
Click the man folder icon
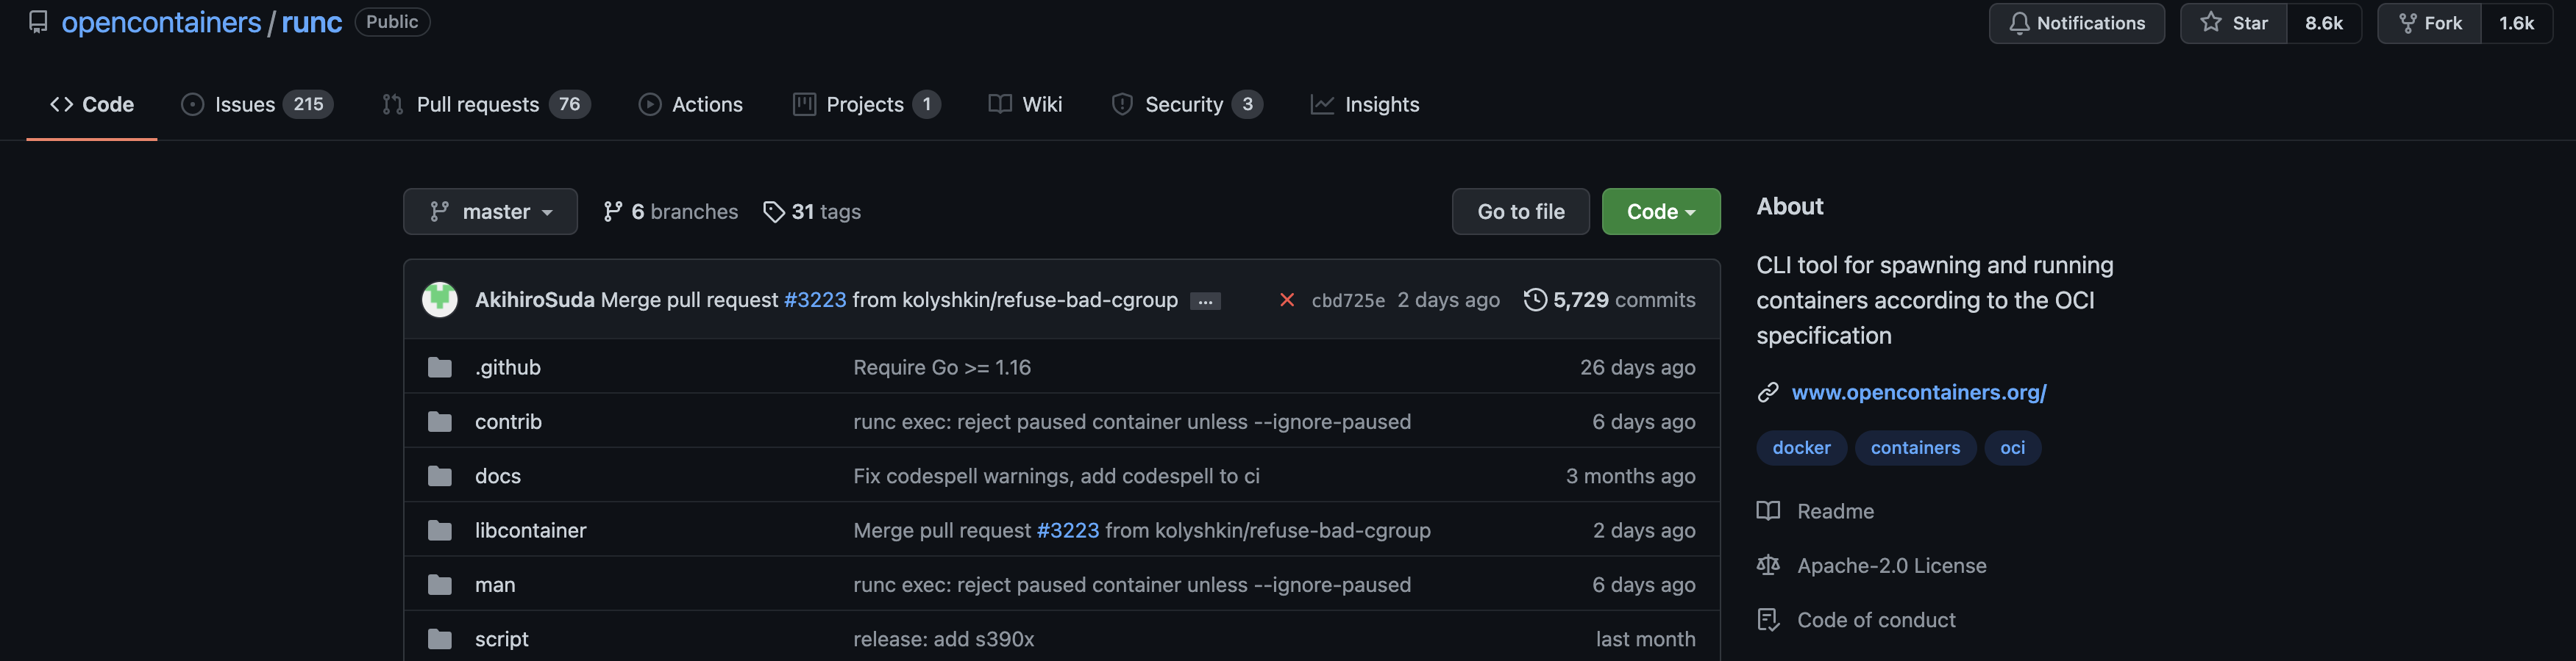coord(440,584)
